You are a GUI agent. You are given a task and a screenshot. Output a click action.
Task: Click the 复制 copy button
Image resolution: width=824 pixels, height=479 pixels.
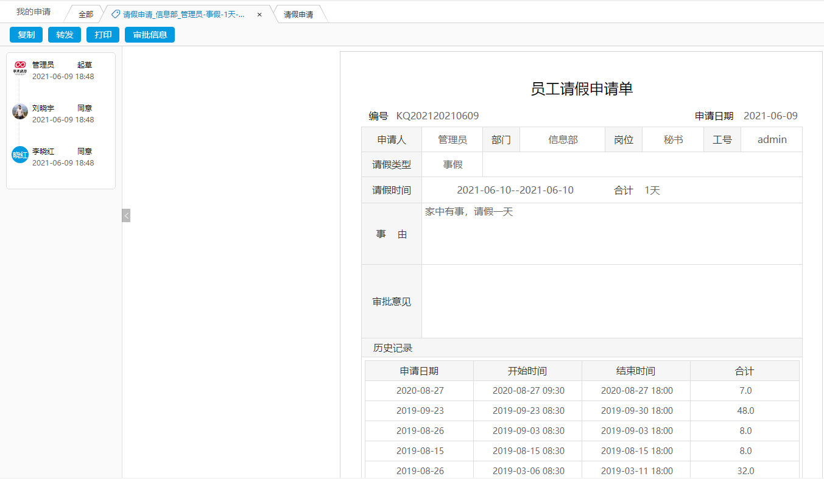pos(26,35)
